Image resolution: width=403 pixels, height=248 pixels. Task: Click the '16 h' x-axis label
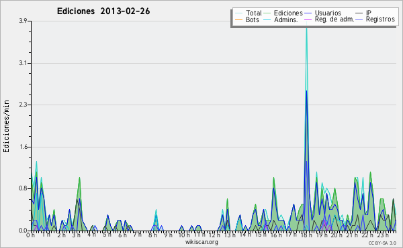pos(275,235)
